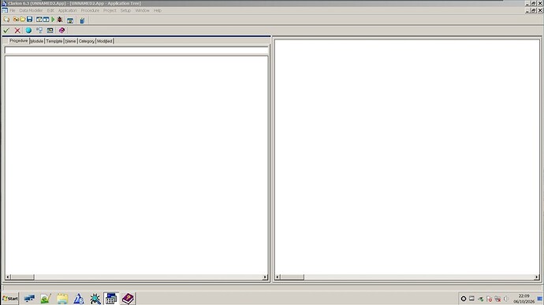Open the Modified tab
Viewport: 544px width, 305px height.
pos(104,41)
